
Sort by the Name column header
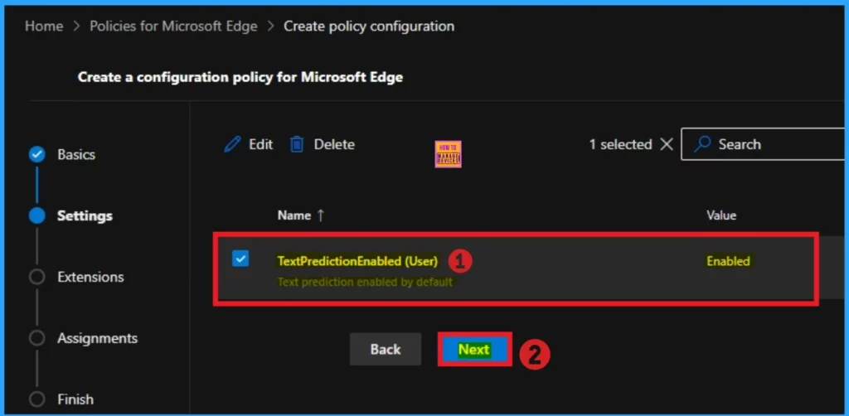[294, 215]
